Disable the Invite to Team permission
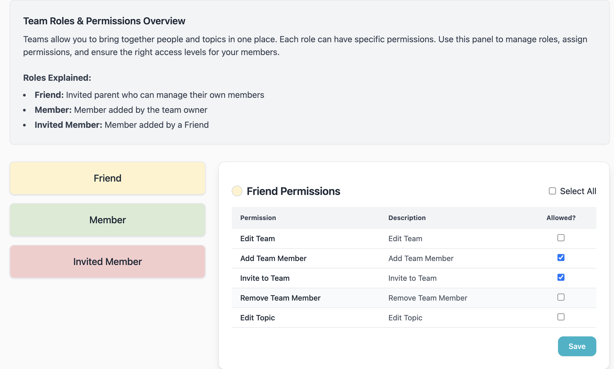This screenshot has height=369, width=614. (x=561, y=277)
